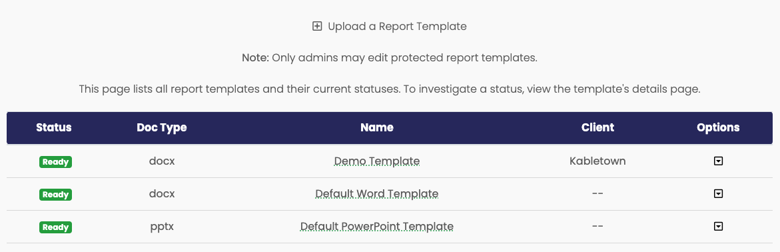Sort table by the Status column header

tap(54, 127)
